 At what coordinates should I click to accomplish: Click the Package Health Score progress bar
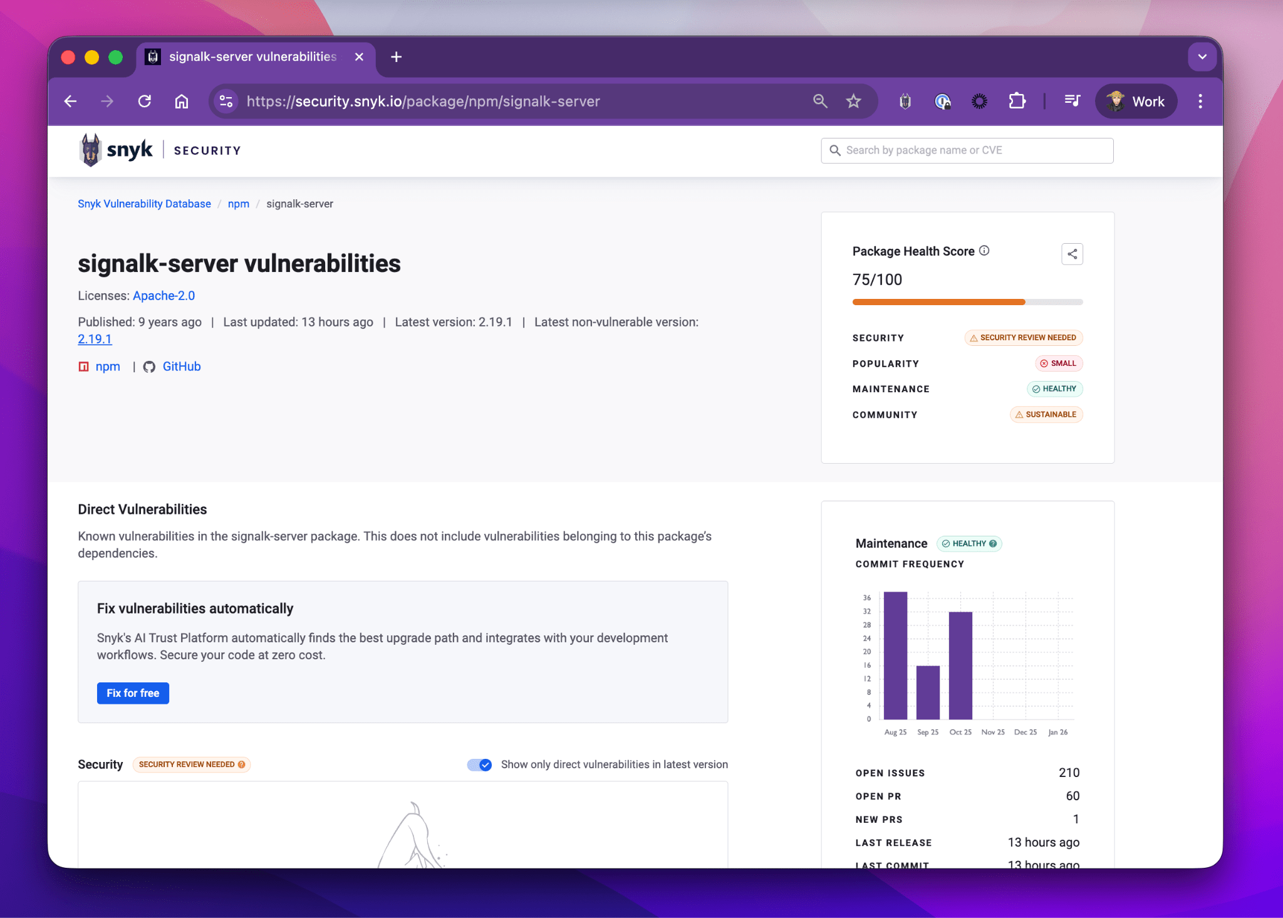click(x=967, y=302)
